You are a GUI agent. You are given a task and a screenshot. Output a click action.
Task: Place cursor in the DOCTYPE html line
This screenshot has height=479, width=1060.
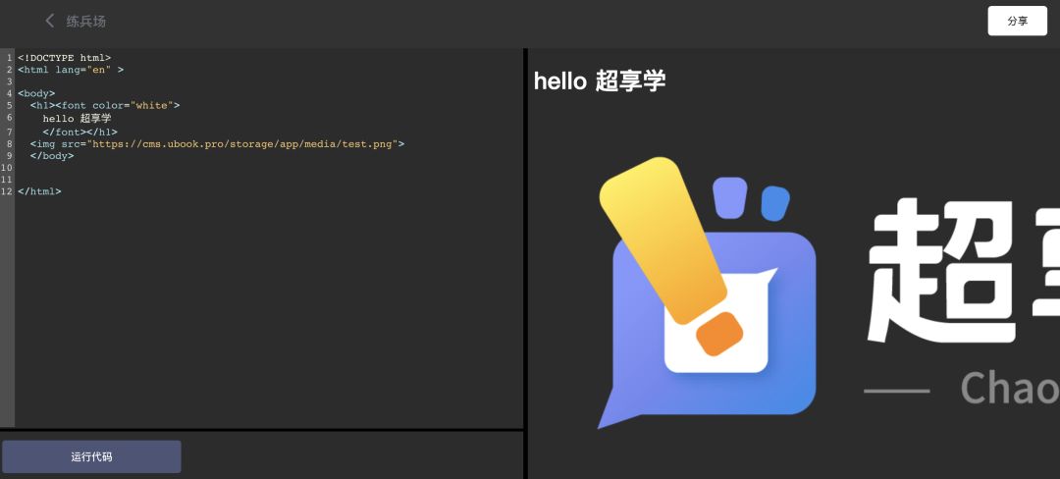point(64,58)
